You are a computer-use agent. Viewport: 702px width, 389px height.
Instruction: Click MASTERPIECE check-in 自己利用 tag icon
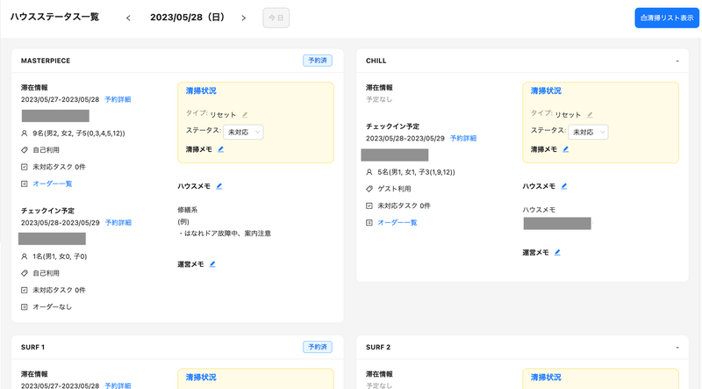click(25, 273)
